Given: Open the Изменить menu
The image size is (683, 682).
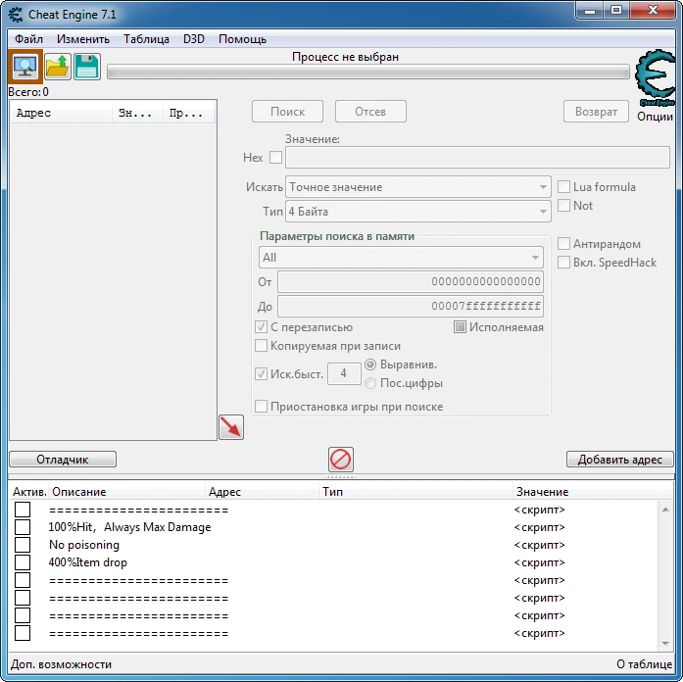Looking at the screenshot, I should (83, 39).
